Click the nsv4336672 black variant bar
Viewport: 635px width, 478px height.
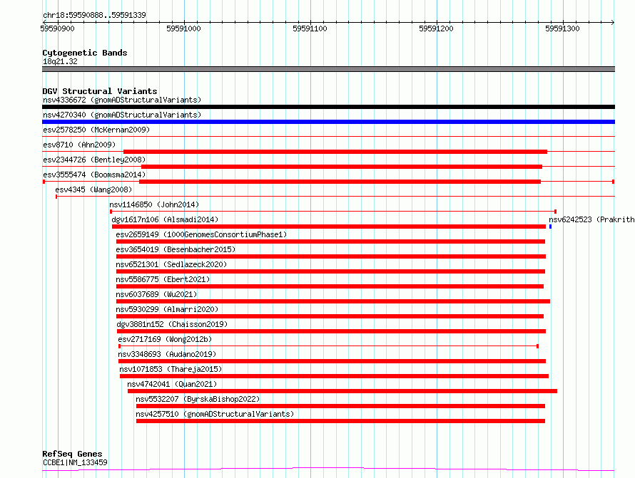(328, 107)
